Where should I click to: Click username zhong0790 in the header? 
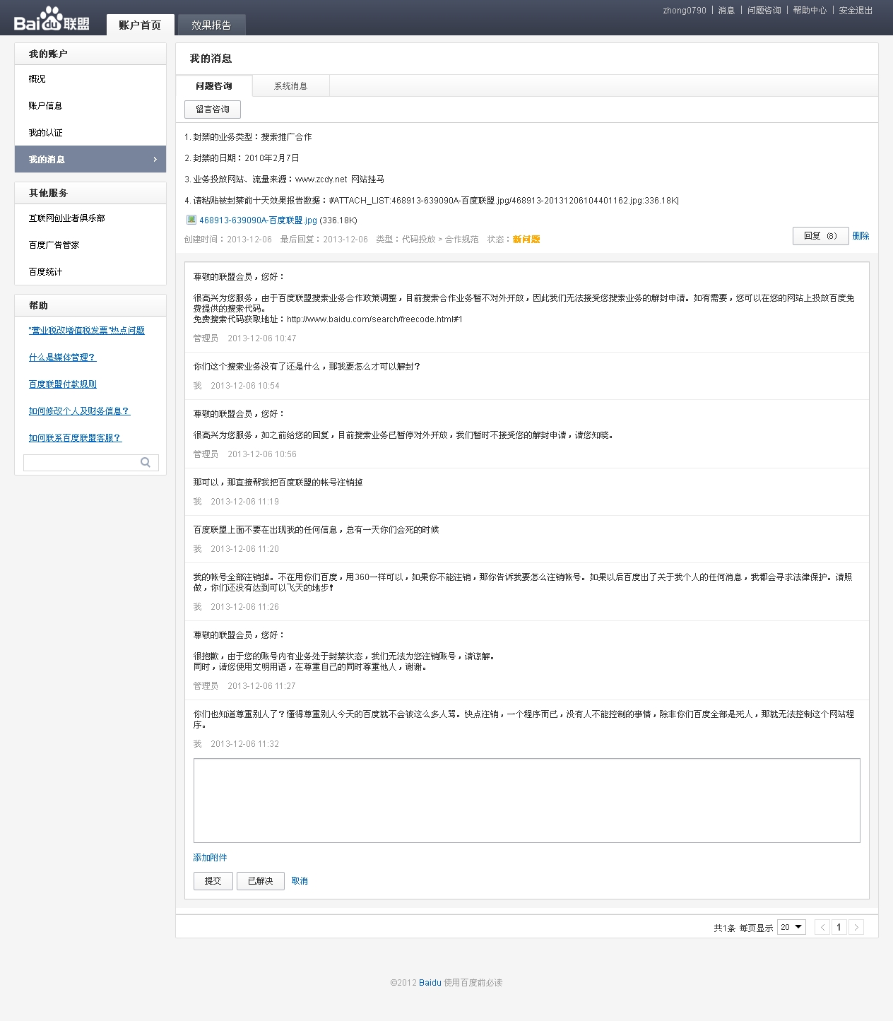tap(685, 11)
